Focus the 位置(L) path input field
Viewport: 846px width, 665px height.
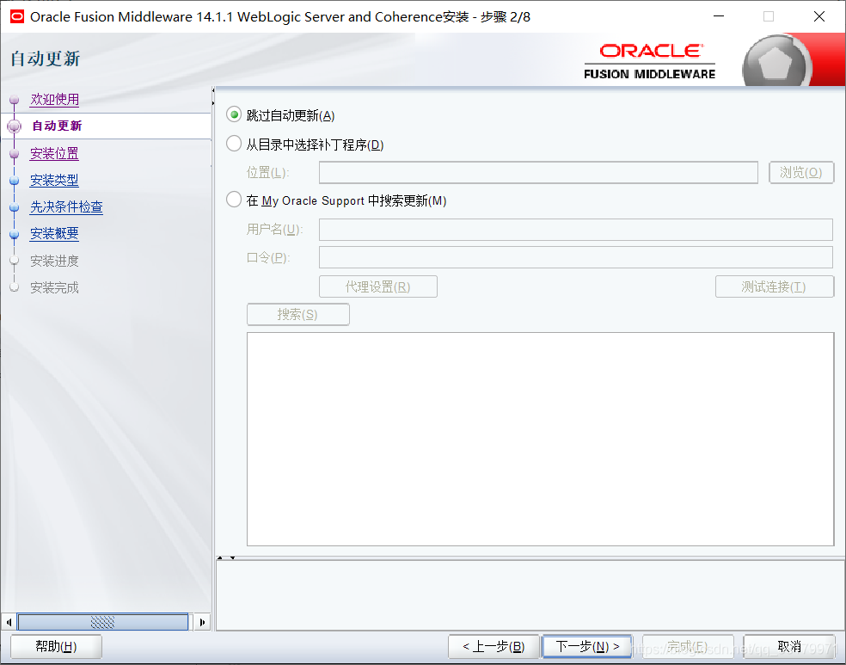click(538, 172)
